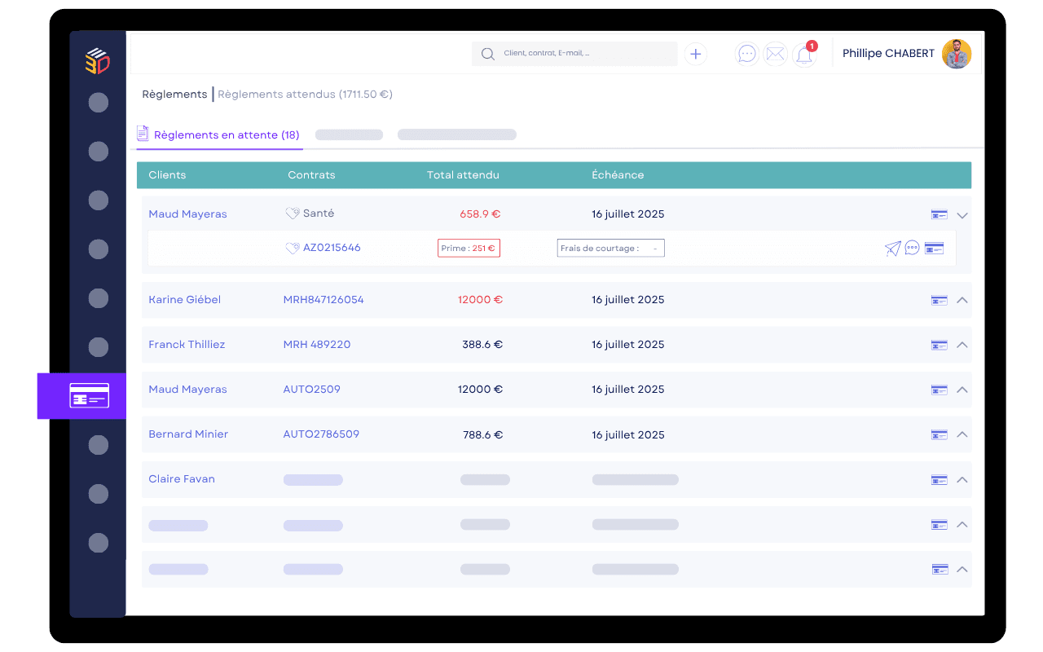Open Phillipe CHABERT profile avatar
The height and width of the screenshot is (652, 1043).
pos(956,54)
